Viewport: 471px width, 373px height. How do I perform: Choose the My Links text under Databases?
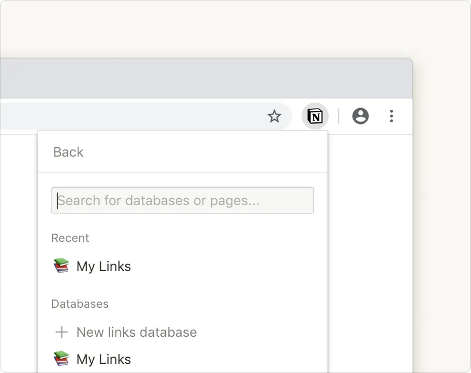pos(104,359)
